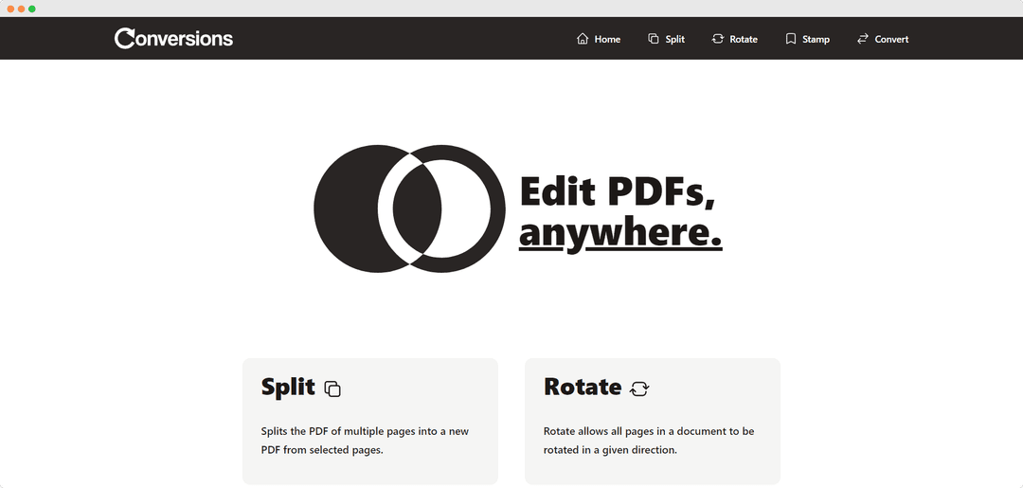
Task: Click the Rotate arrows icon in the navbar
Action: click(x=718, y=39)
